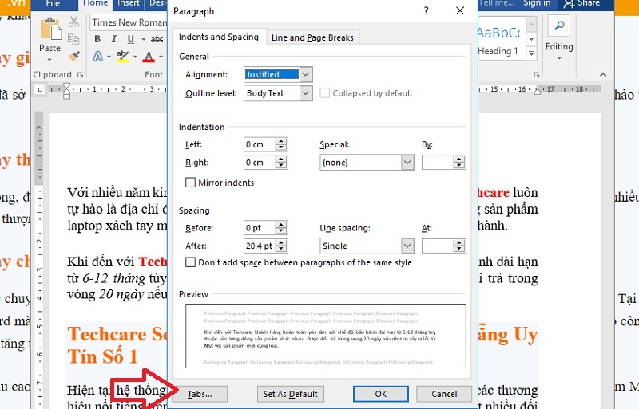
Task: Click the Left indentation input field
Action: click(260, 144)
